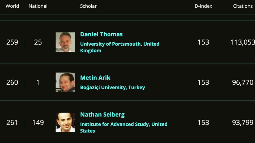Click Daniel Thomas profile photo
Image resolution: width=255 pixels, height=143 pixels.
[65, 42]
